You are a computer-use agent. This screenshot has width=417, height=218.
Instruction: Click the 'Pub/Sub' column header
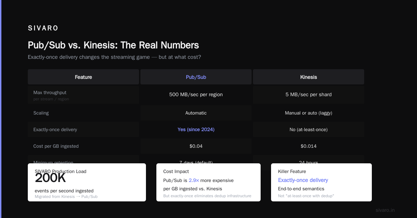point(196,77)
